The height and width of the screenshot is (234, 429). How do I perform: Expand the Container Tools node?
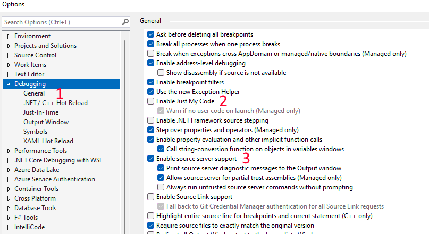click(9, 189)
